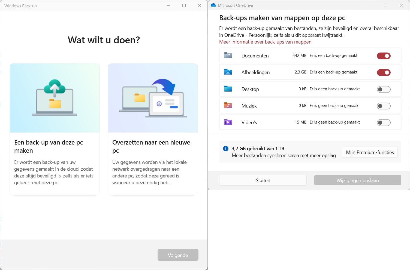Click the Desktop folder name
410x270 pixels.
click(x=250, y=89)
